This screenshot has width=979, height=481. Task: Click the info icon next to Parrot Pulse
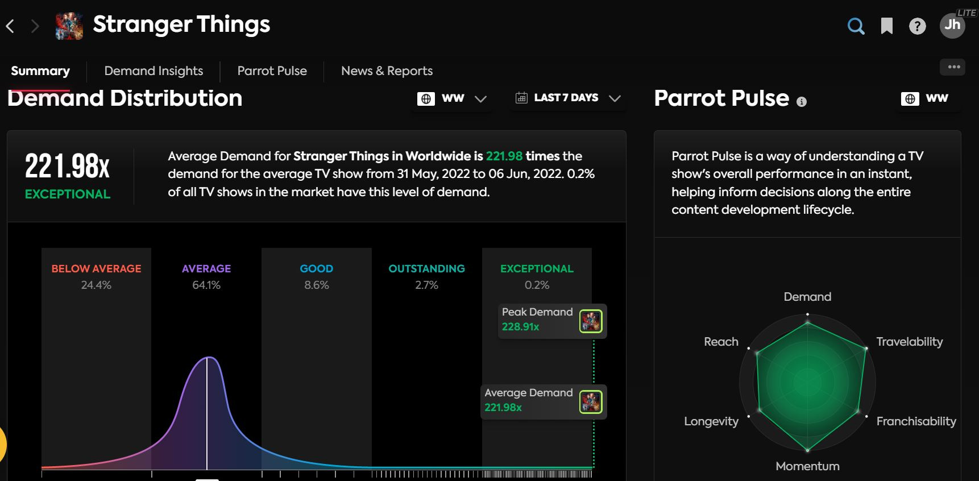point(801,102)
